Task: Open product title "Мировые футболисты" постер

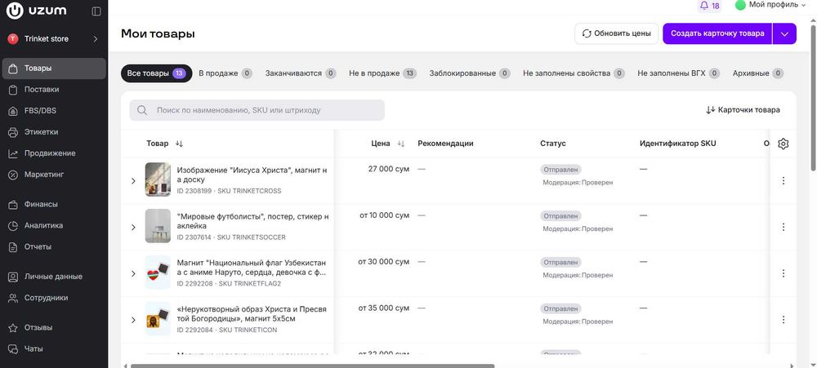Action: tap(252, 221)
